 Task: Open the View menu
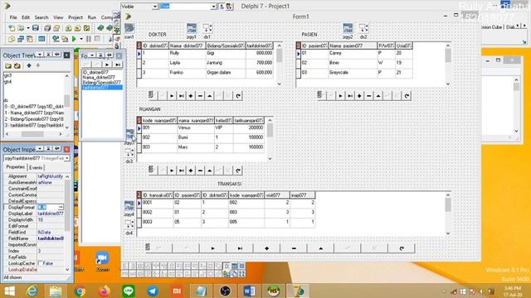tap(58, 17)
